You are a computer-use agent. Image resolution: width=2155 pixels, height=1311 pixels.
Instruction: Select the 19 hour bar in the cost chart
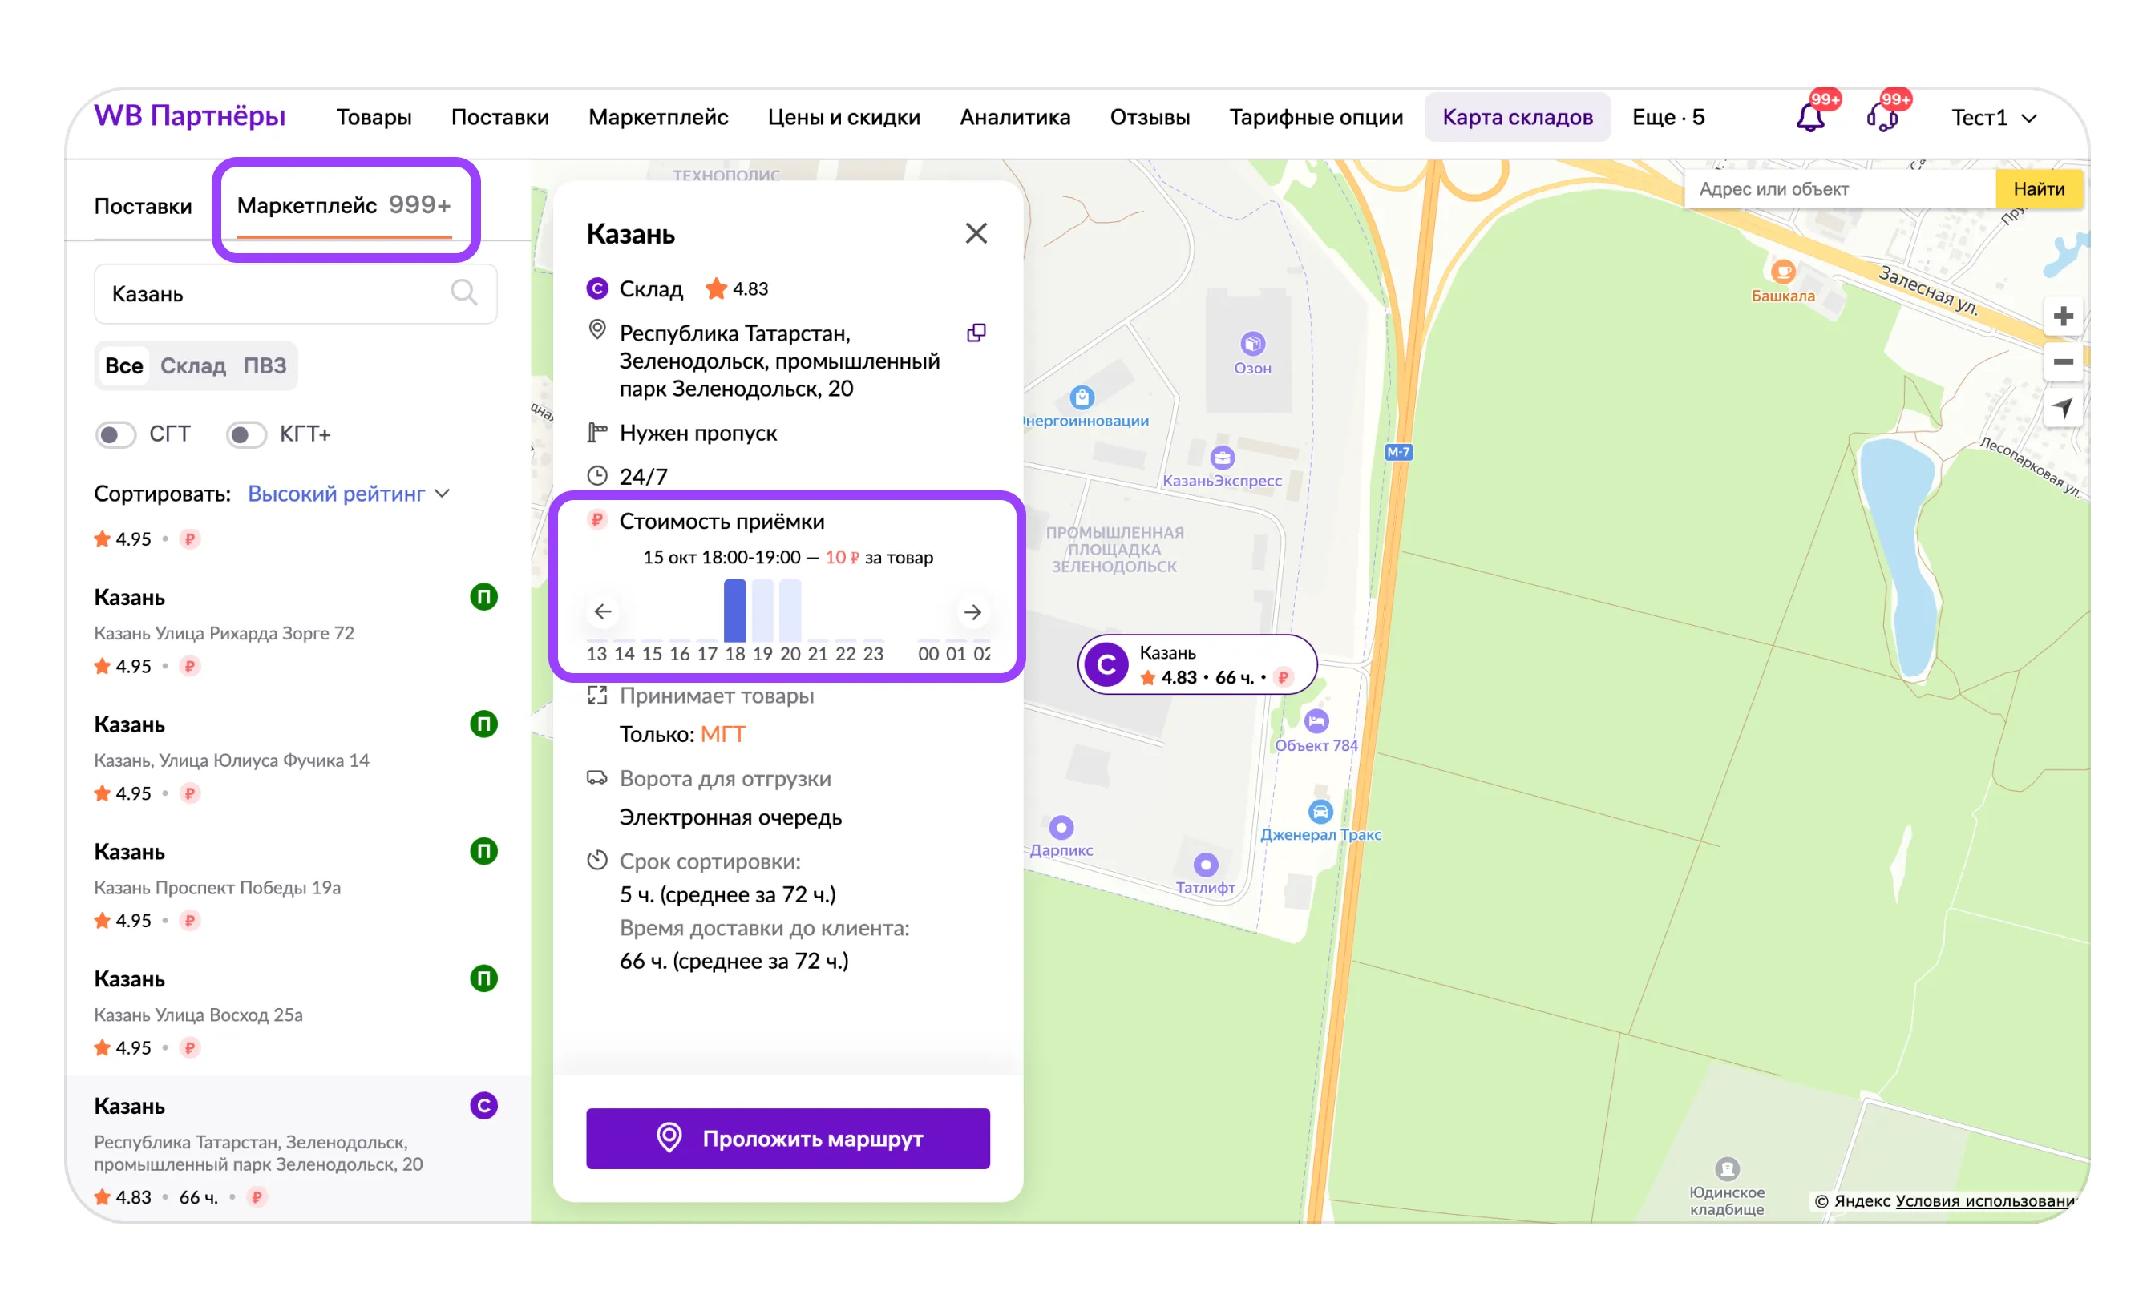point(762,611)
